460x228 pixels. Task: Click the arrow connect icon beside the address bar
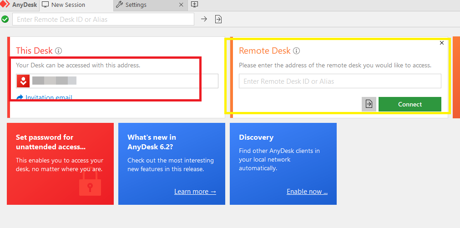204,19
